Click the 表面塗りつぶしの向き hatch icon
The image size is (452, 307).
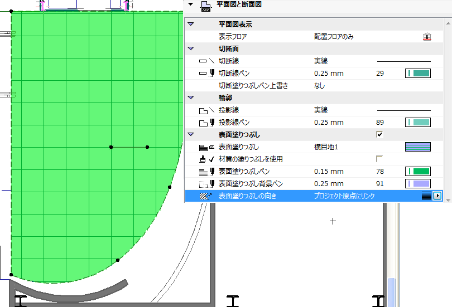coord(205,196)
